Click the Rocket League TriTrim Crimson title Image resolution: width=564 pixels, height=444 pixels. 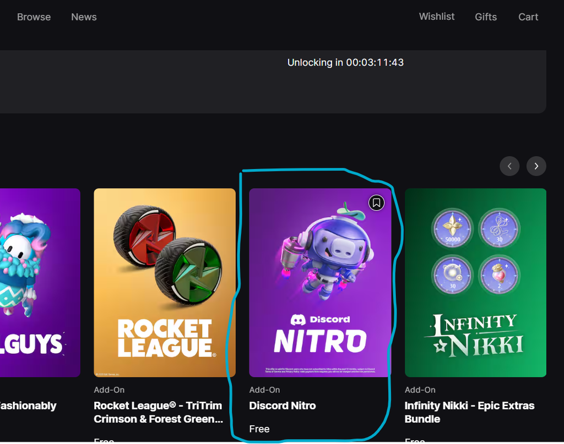pyautogui.click(x=158, y=413)
